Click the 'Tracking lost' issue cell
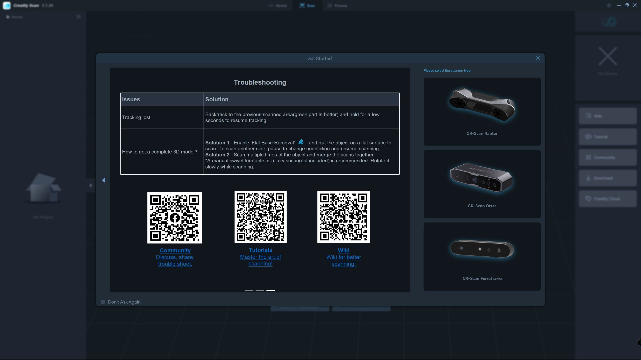Screen dimensions: 641x360 [162, 117]
